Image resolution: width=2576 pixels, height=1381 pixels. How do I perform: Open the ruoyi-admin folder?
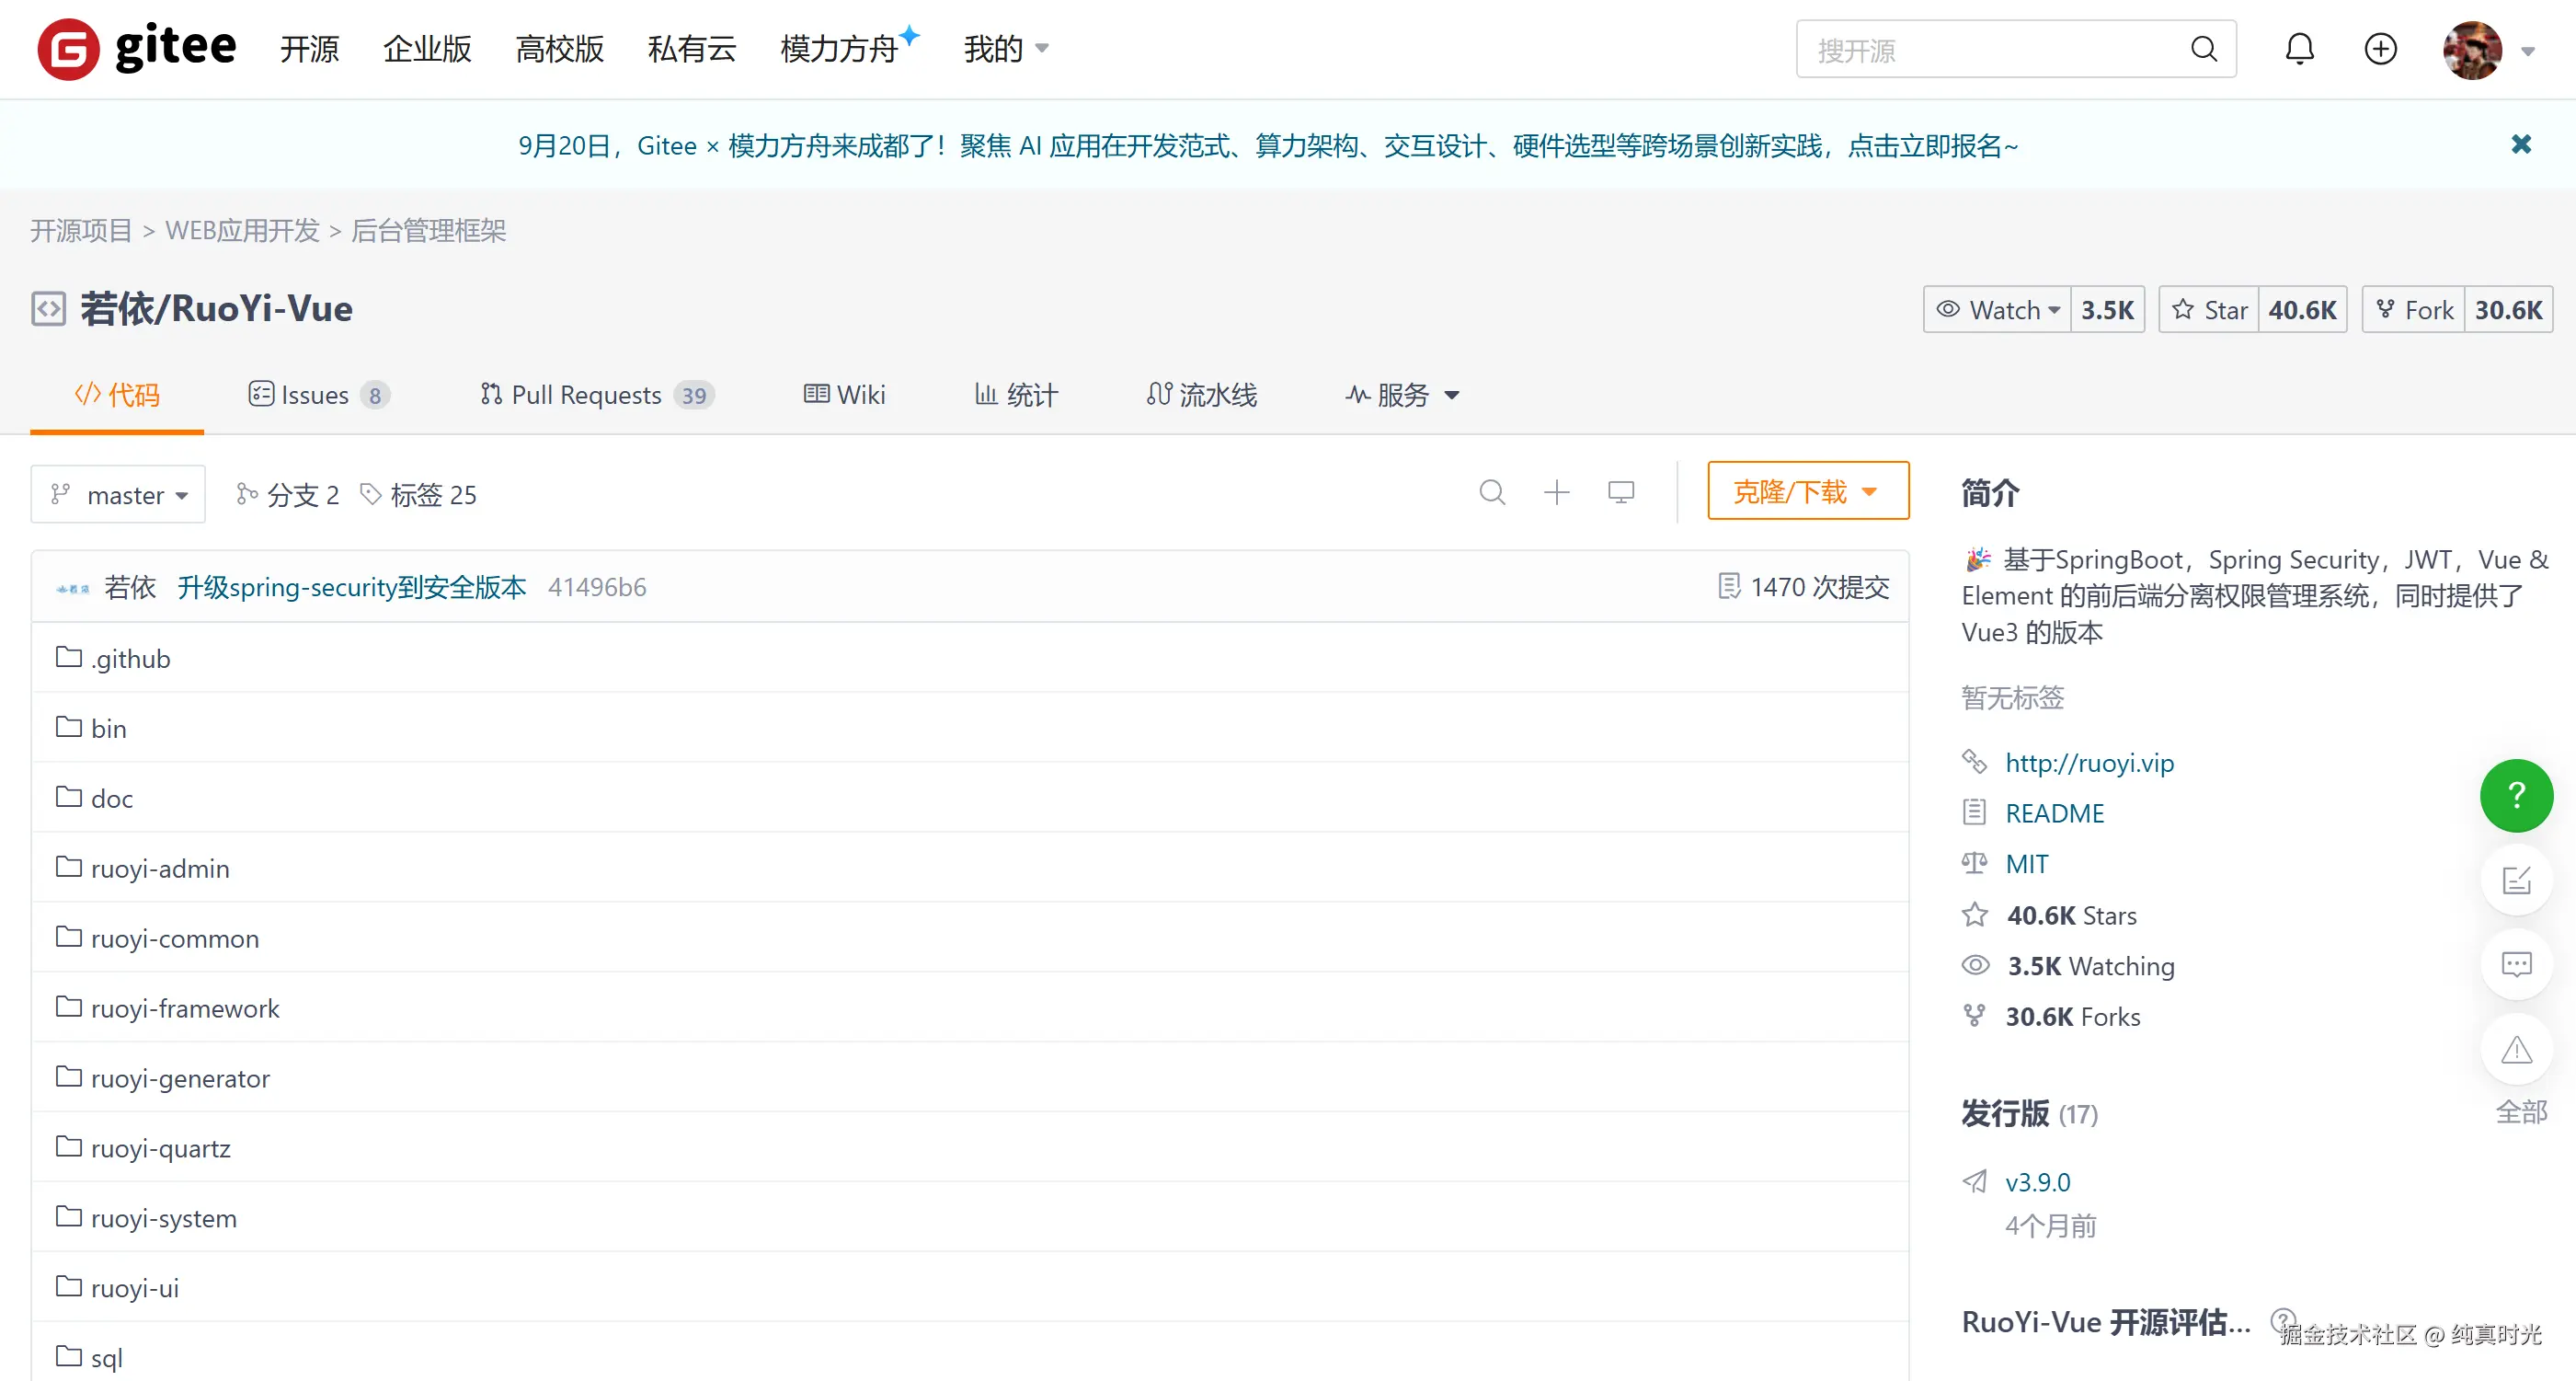coord(160,869)
